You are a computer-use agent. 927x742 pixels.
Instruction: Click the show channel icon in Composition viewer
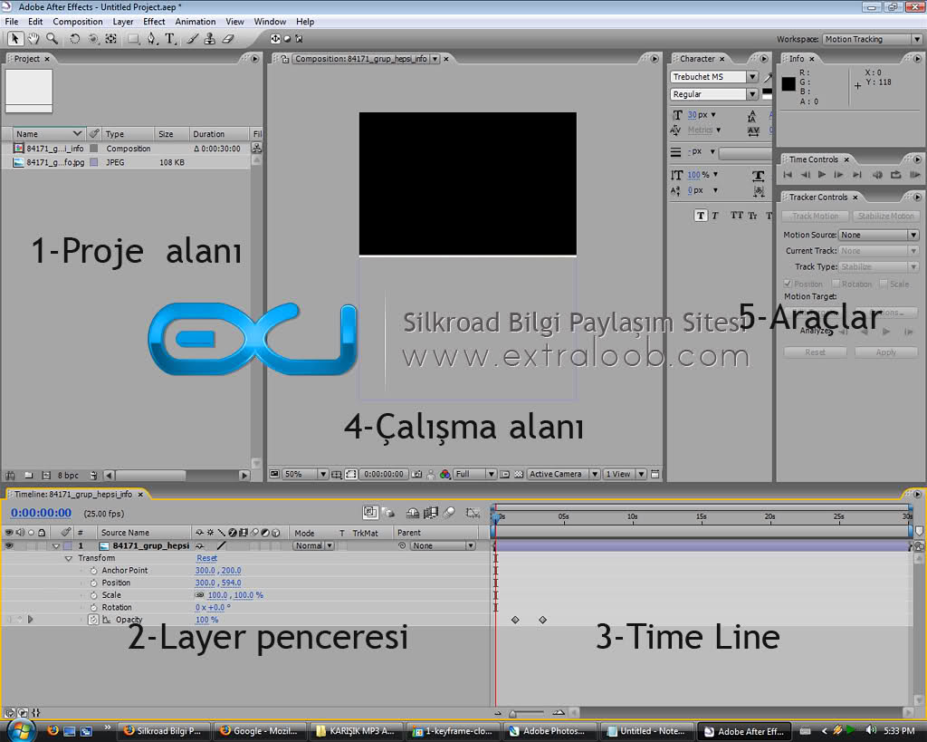tap(445, 474)
